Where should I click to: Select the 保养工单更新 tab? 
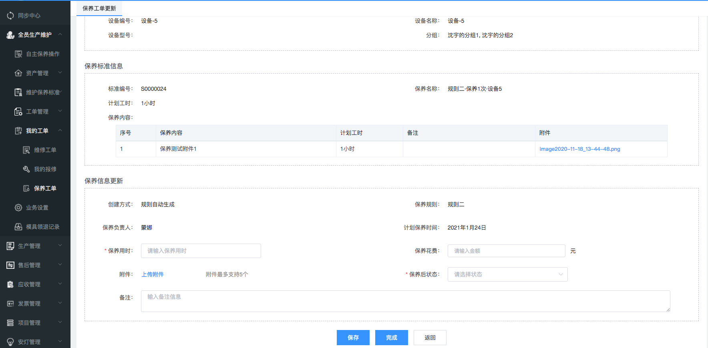pyautogui.click(x=99, y=8)
